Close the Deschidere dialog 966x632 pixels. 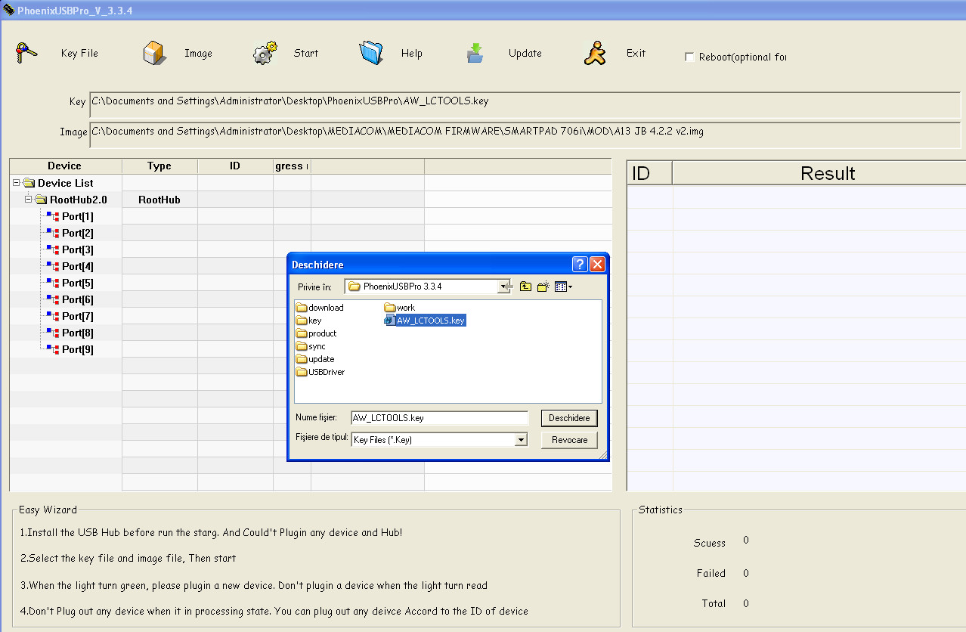pos(597,265)
